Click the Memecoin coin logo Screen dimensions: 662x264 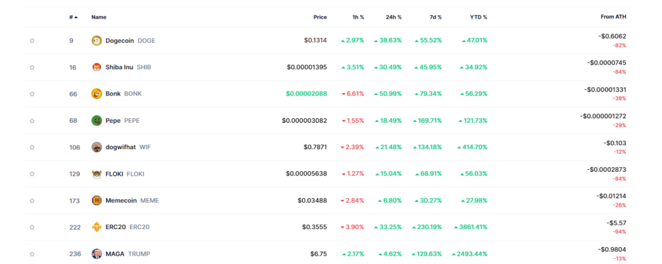pyautogui.click(x=97, y=201)
